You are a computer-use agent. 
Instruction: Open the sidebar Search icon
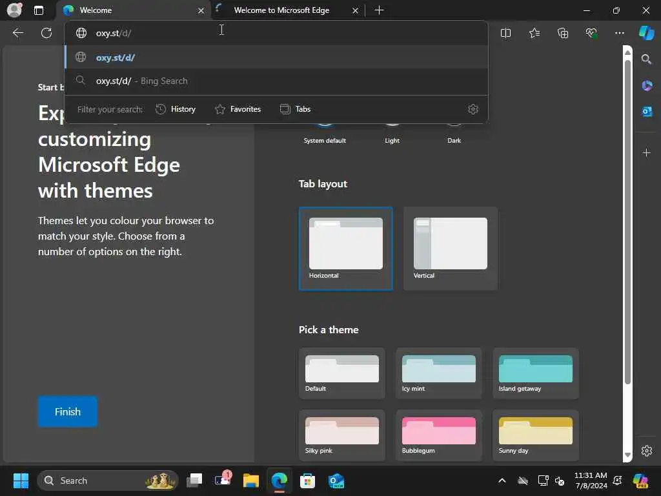pyautogui.click(x=646, y=59)
